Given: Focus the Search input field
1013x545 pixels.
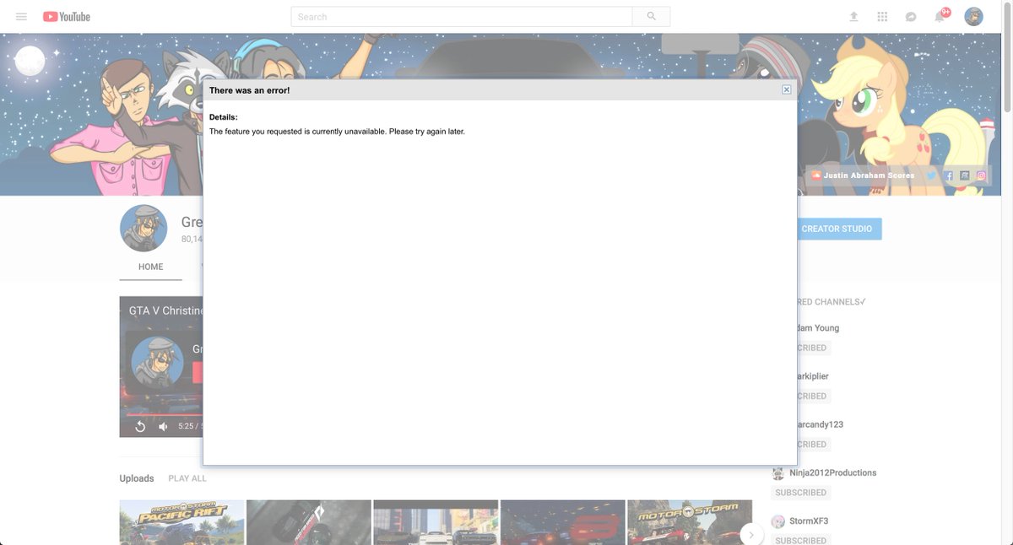Looking at the screenshot, I should point(462,17).
